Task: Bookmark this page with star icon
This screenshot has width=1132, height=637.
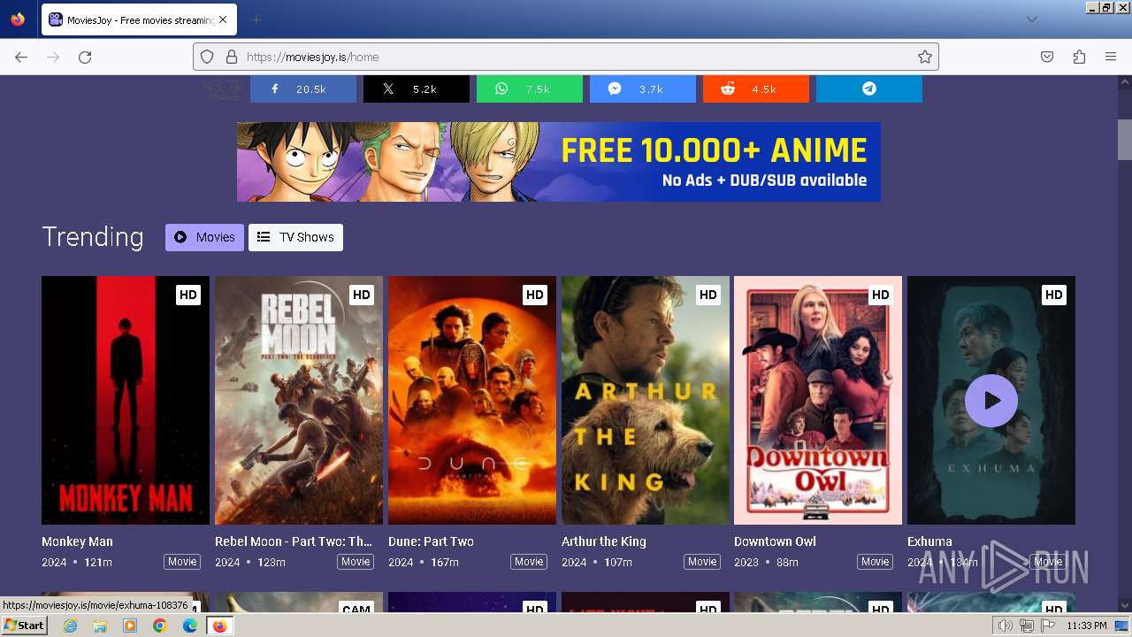Action: click(x=925, y=57)
